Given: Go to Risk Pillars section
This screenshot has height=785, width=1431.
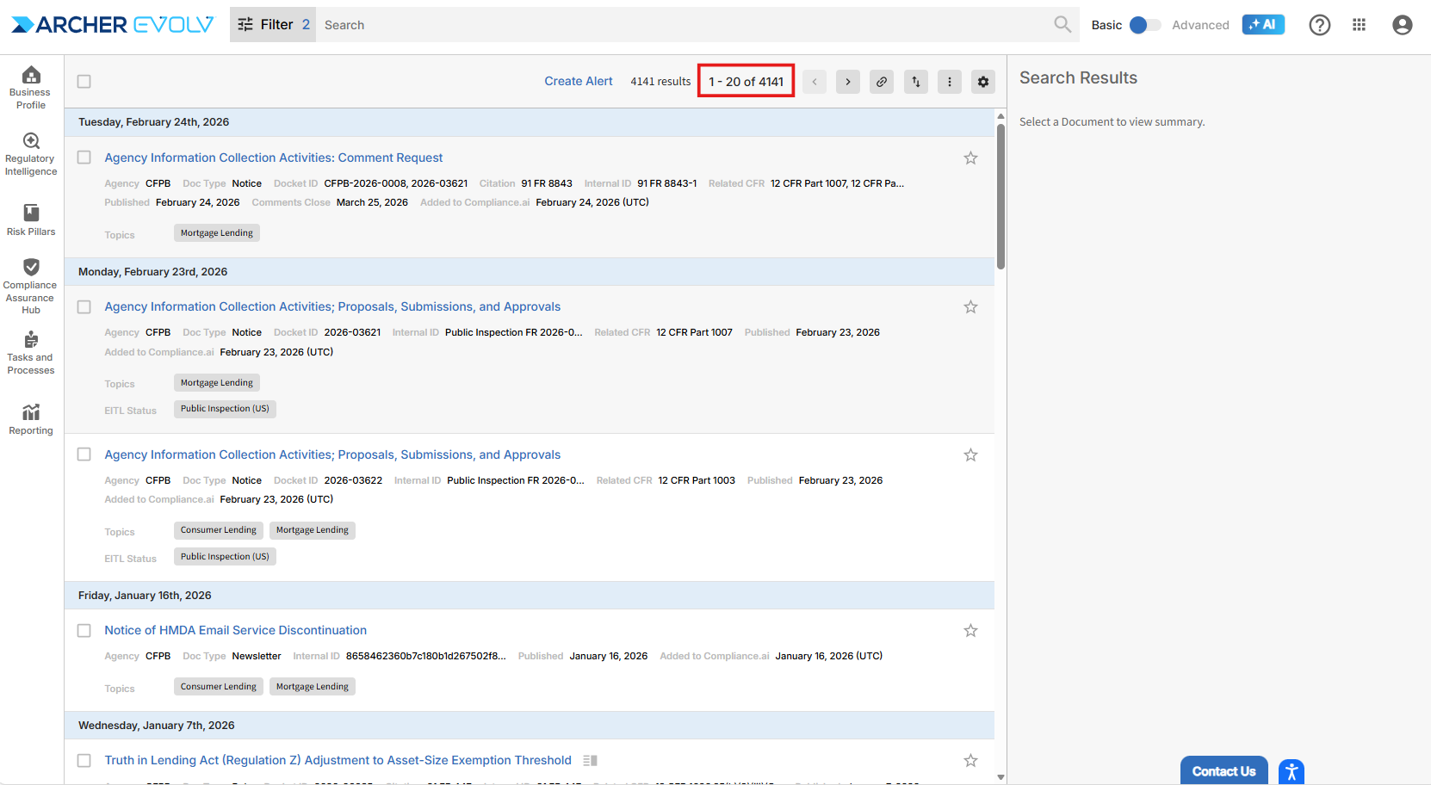Looking at the screenshot, I should [31, 219].
